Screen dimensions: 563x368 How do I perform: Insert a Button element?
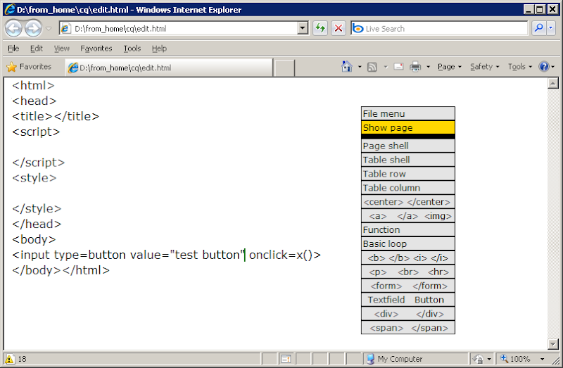coord(429,300)
